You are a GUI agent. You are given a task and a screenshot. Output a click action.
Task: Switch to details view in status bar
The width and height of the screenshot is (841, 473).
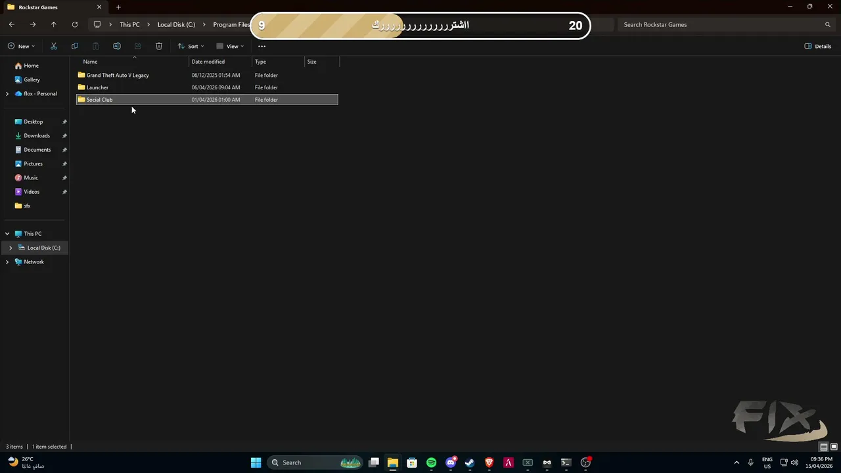(823, 447)
